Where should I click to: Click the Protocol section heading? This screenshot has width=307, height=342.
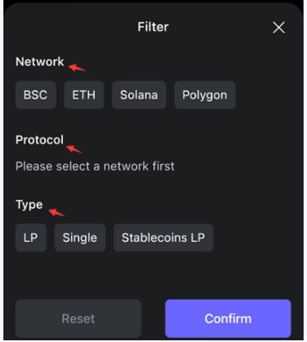[x=40, y=140]
